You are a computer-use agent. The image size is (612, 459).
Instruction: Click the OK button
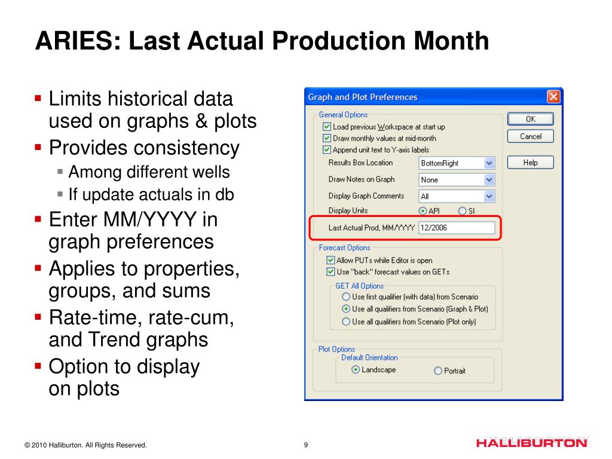(531, 119)
